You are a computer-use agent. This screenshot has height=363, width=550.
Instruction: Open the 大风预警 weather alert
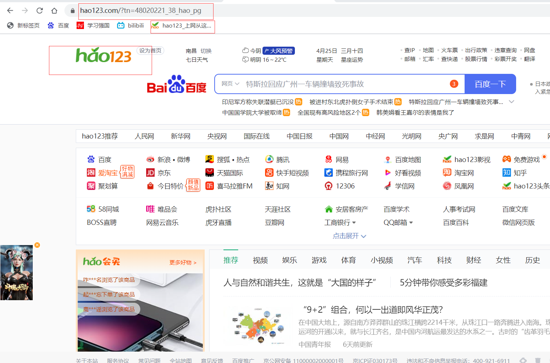279,51
